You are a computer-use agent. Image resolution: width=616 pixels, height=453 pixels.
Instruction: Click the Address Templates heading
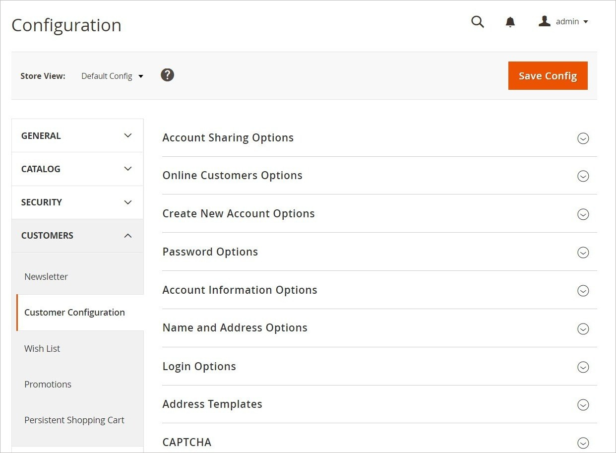pos(212,404)
